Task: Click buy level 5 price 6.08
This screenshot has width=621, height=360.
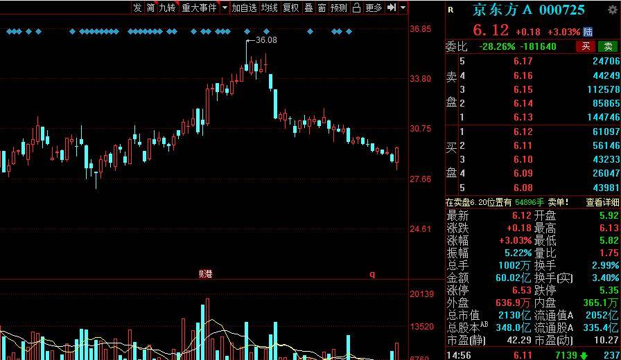Action: [x=523, y=188]
